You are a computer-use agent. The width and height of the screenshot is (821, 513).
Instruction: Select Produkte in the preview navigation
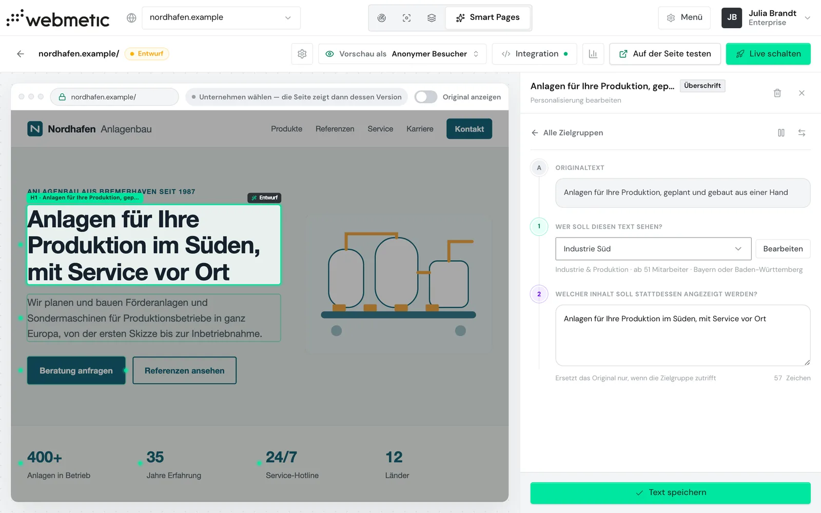click(x=286, y=129)
